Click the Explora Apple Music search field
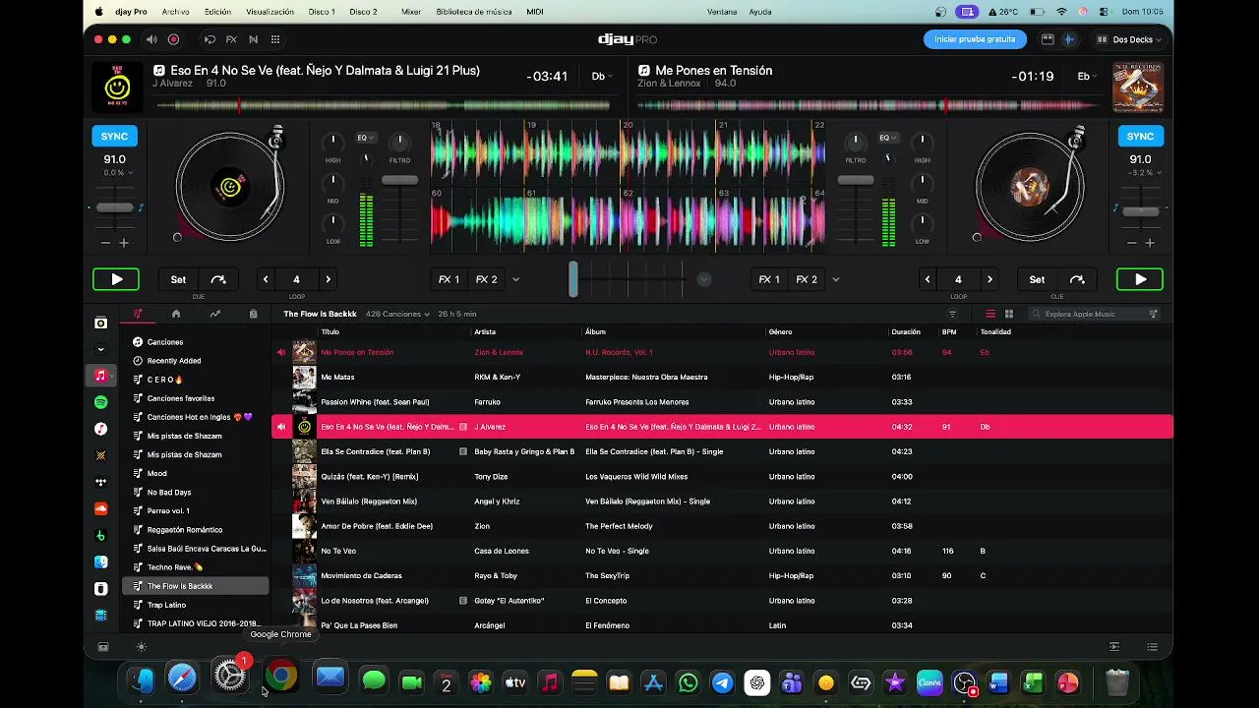Image resolution: width=1259 pixels, height=708 pixels. [x=1095, y=314]
